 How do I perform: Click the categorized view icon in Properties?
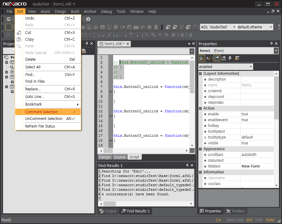pos(202,58)
